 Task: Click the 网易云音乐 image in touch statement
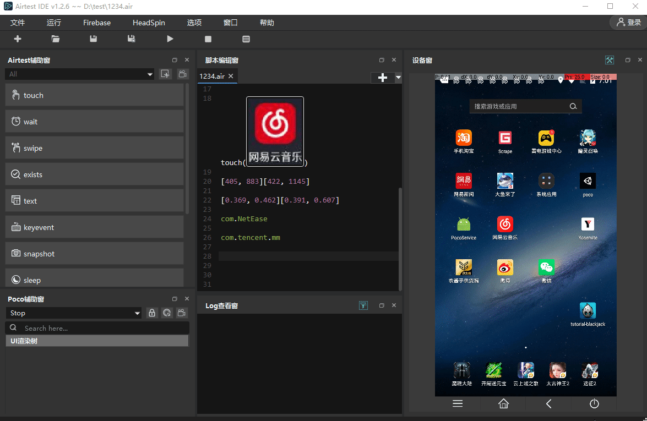pyautogui.click(x=275, y=132)
